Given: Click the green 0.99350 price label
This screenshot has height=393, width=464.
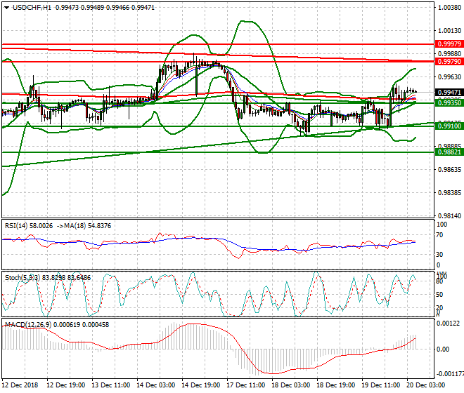Looking at the screenshot, I should click(x=449, y=103).
